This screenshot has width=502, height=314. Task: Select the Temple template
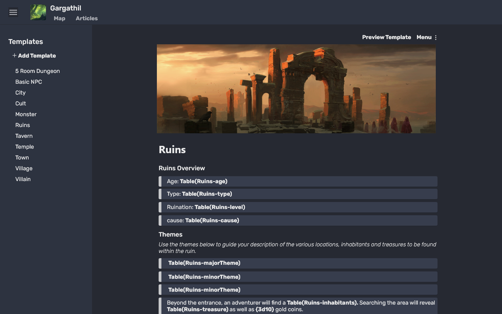coord(24,147)
